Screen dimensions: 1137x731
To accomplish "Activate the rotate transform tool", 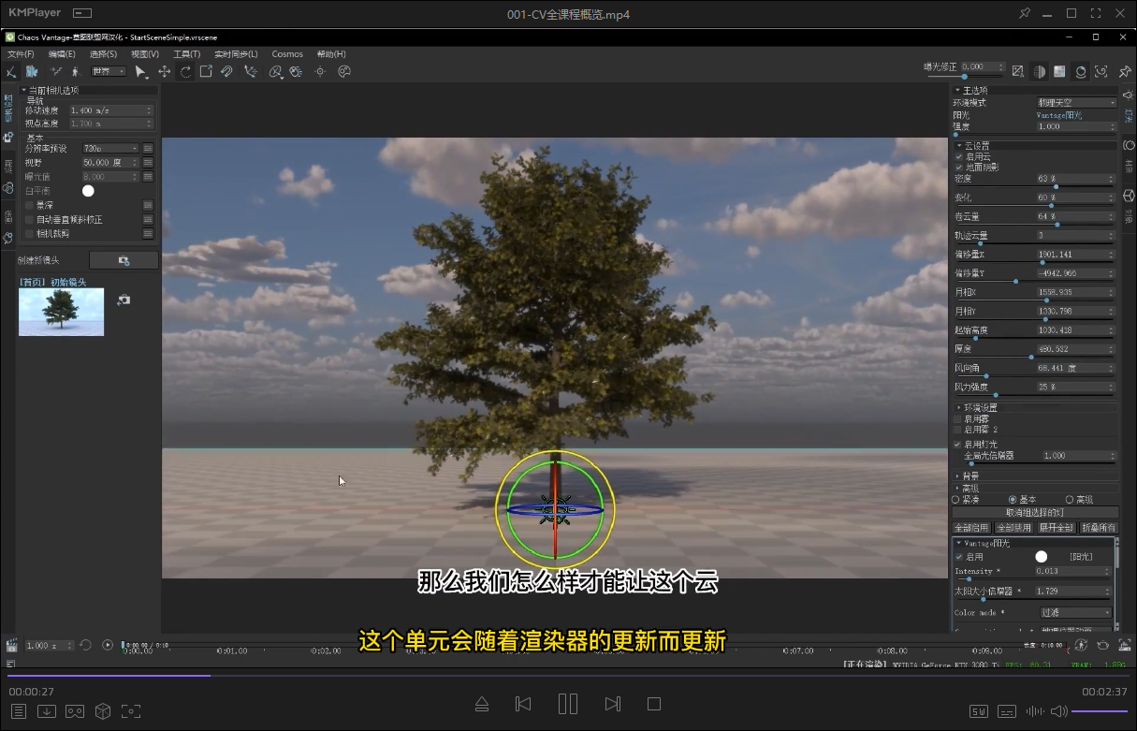I will click(185, 71).
